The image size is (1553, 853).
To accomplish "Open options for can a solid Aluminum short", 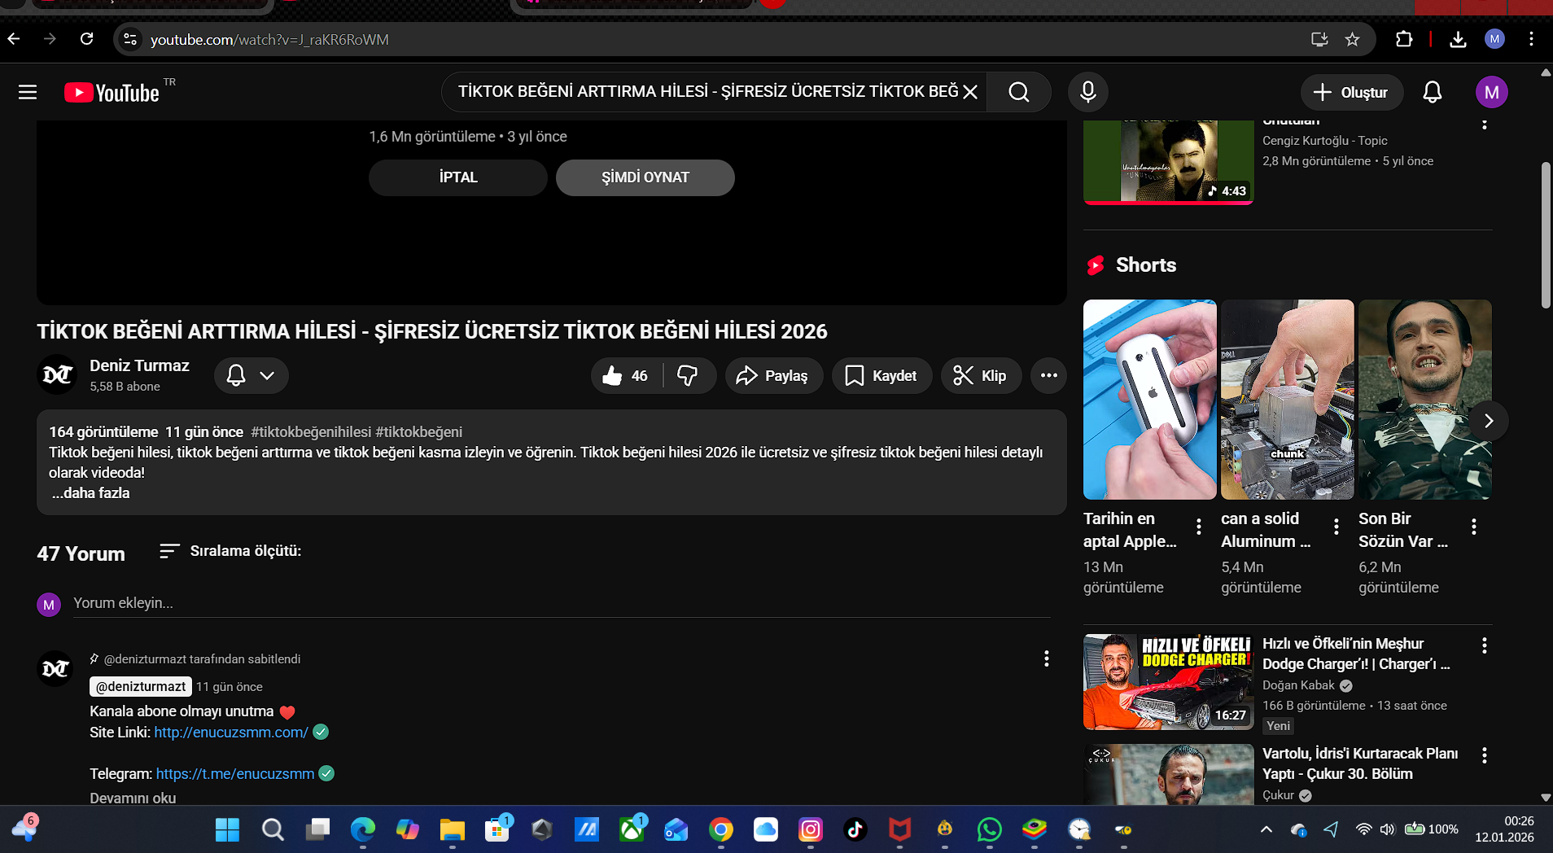I will tap(1336, 527).
